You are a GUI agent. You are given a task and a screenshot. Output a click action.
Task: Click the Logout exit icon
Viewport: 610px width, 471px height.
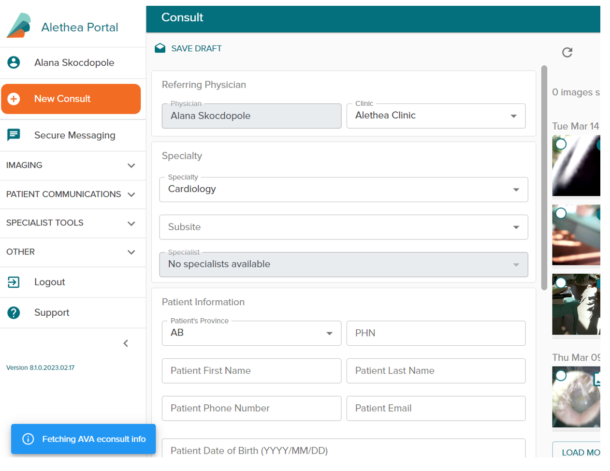[x=13, y=282]
